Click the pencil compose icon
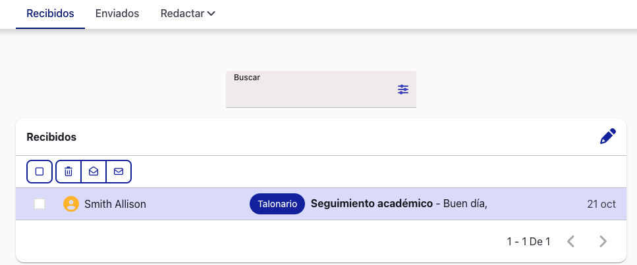The height and width of the screenshot is (265, 637). (x=608, y=137)
